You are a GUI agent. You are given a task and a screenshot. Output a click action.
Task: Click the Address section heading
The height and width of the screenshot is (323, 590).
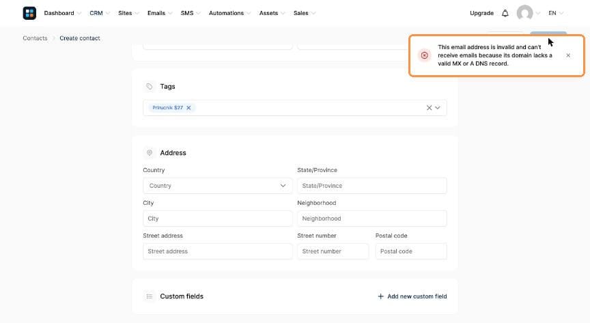(173, 153)
